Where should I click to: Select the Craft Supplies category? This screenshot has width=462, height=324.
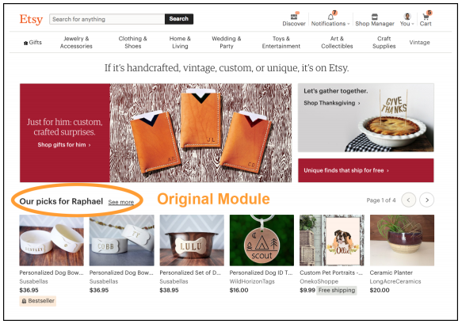click(x=384, y=43)
